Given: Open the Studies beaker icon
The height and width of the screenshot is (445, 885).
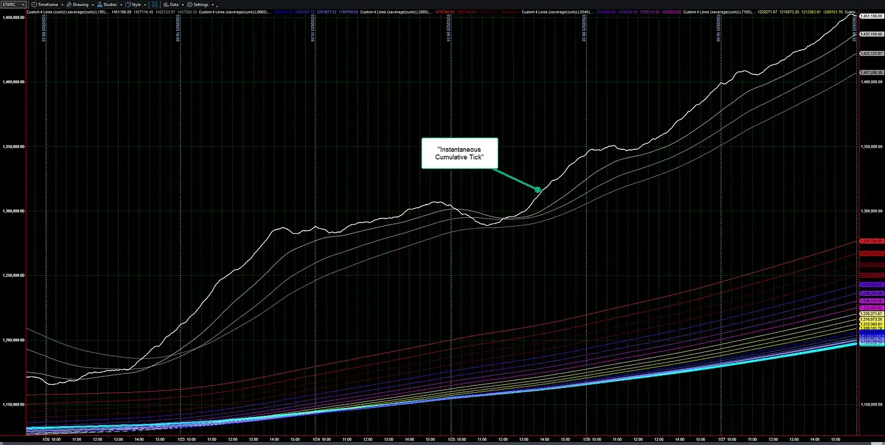Looking at the screenshot, I should [99, 4].
